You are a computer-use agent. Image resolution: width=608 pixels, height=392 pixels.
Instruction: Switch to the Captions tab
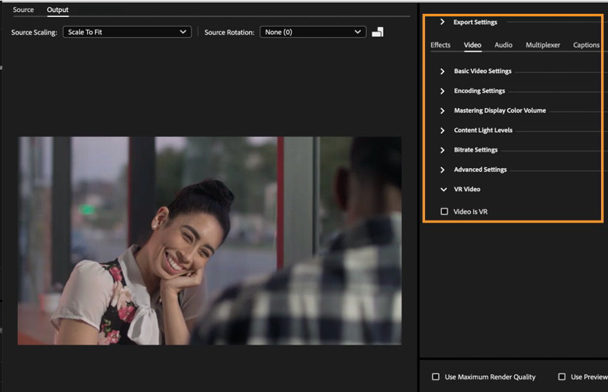point(586,44)
